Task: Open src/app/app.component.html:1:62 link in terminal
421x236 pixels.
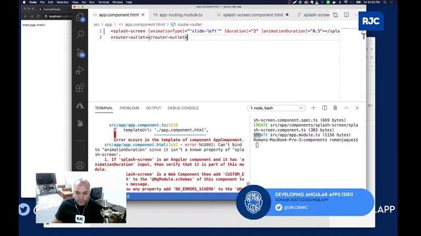Action: click(x=141, y=145)
